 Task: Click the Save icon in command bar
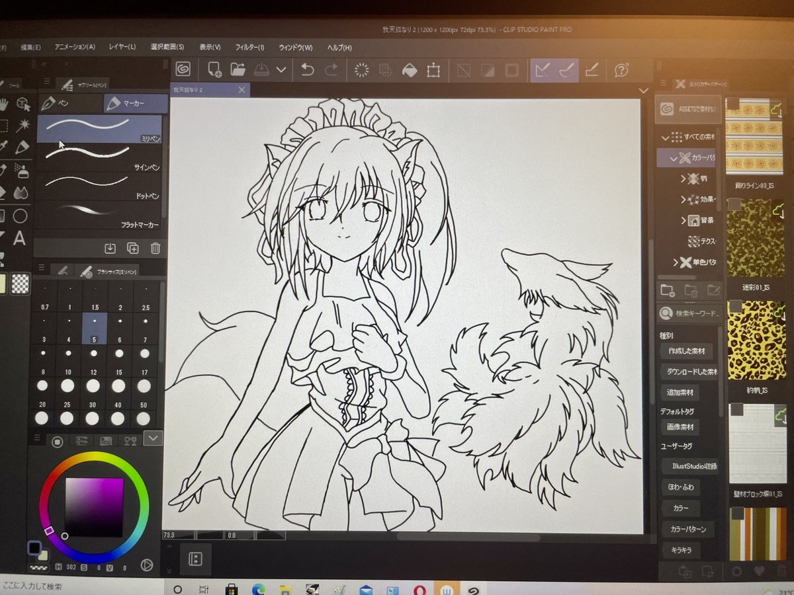click(x=261, y=69)
